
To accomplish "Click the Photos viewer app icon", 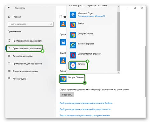I will coord(63,42).
